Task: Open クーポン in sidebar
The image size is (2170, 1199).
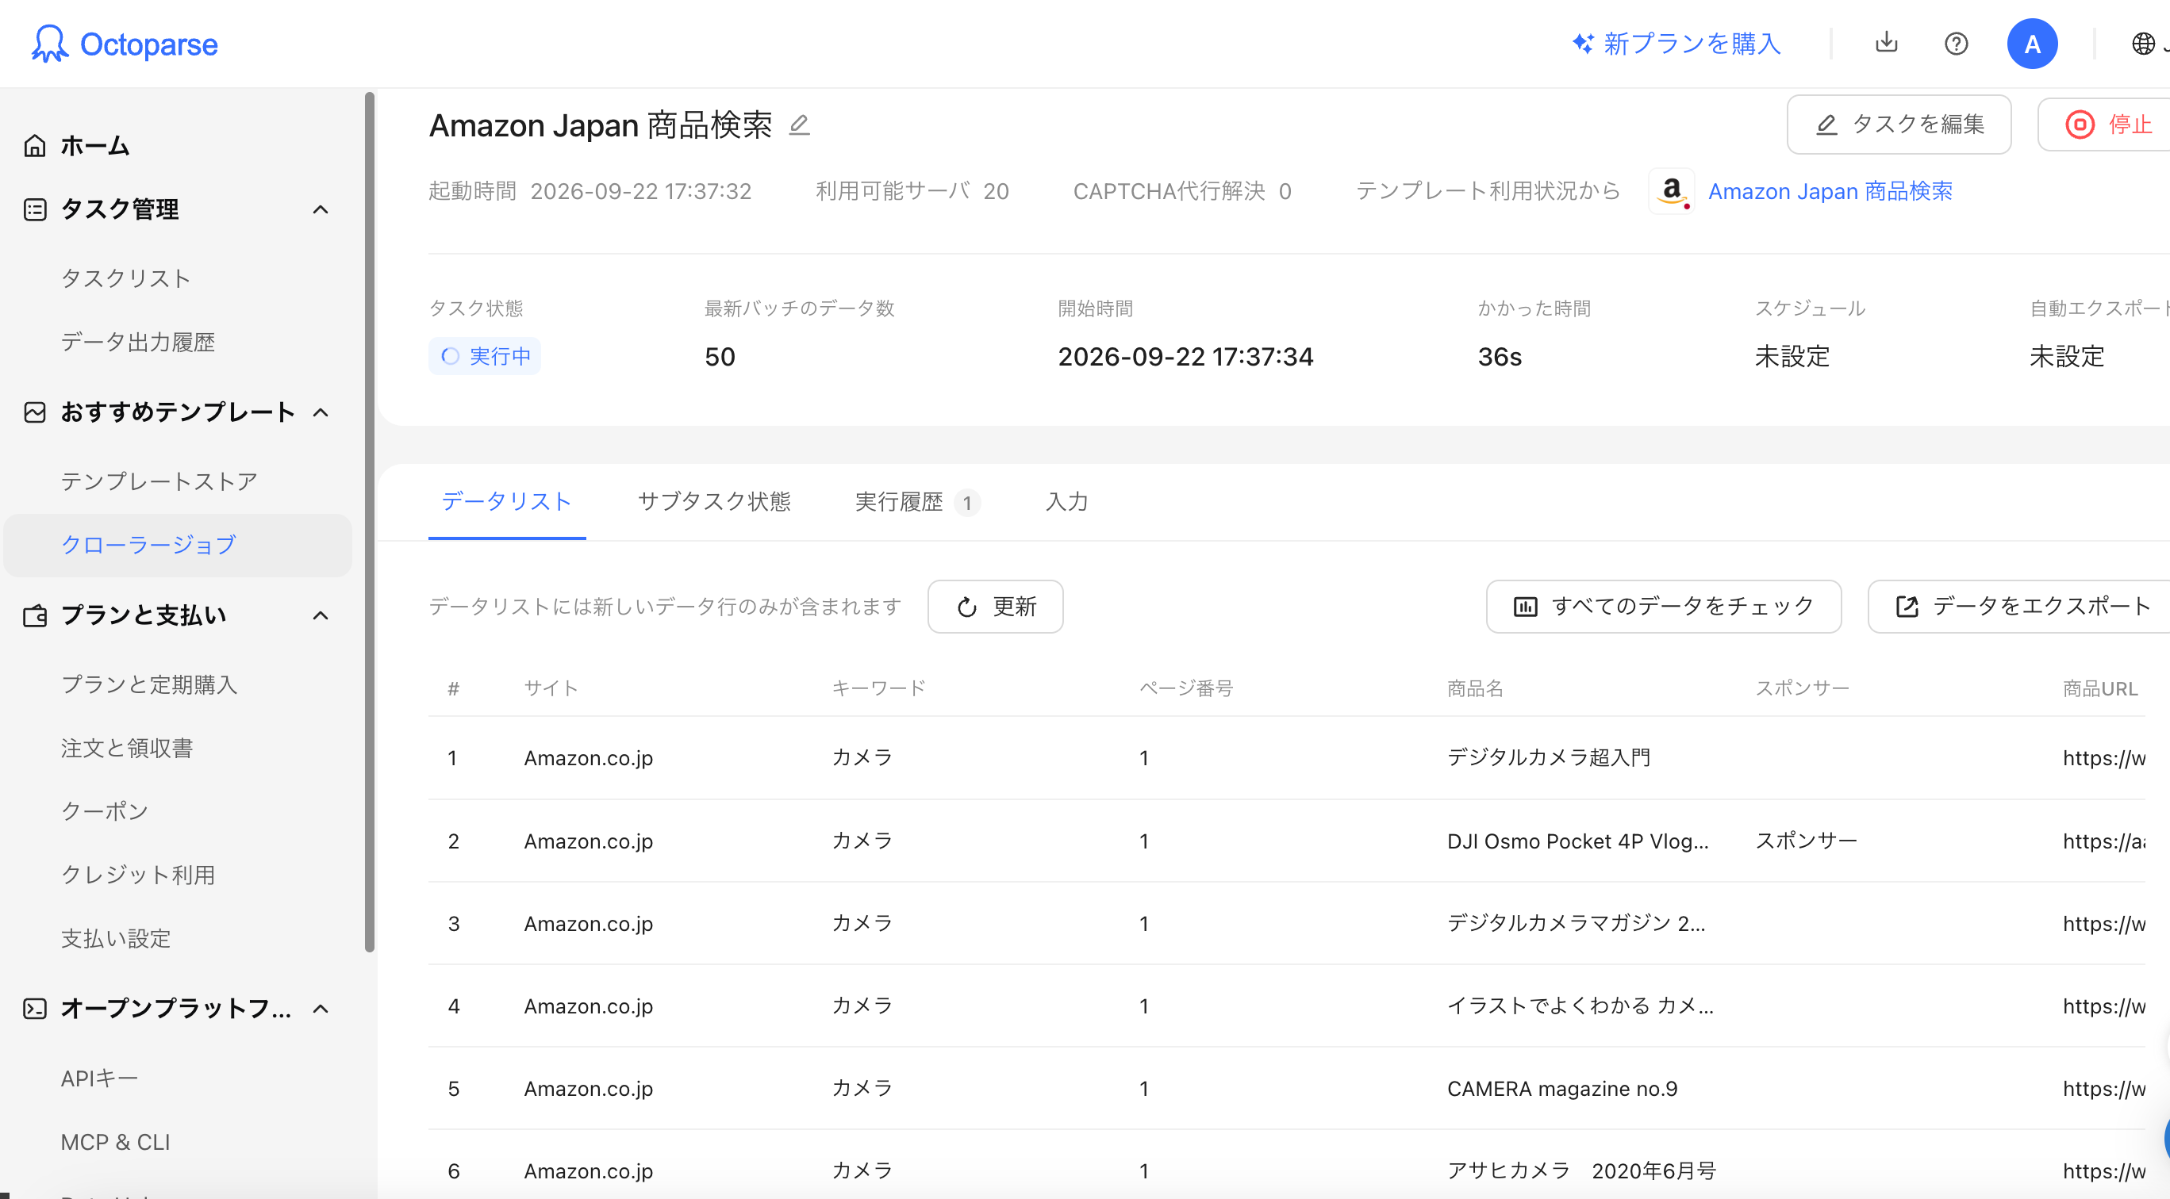Action: click(105, 811)
